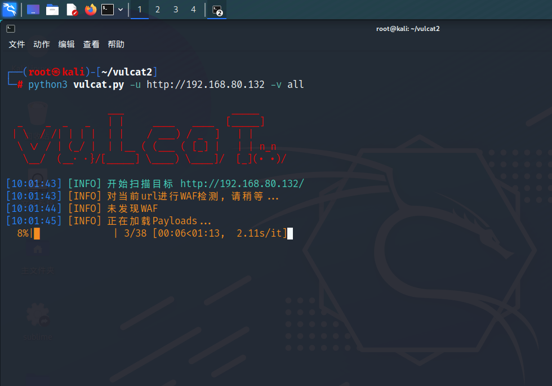
Task: Switch to workspace 4
Action: point(194,10)
